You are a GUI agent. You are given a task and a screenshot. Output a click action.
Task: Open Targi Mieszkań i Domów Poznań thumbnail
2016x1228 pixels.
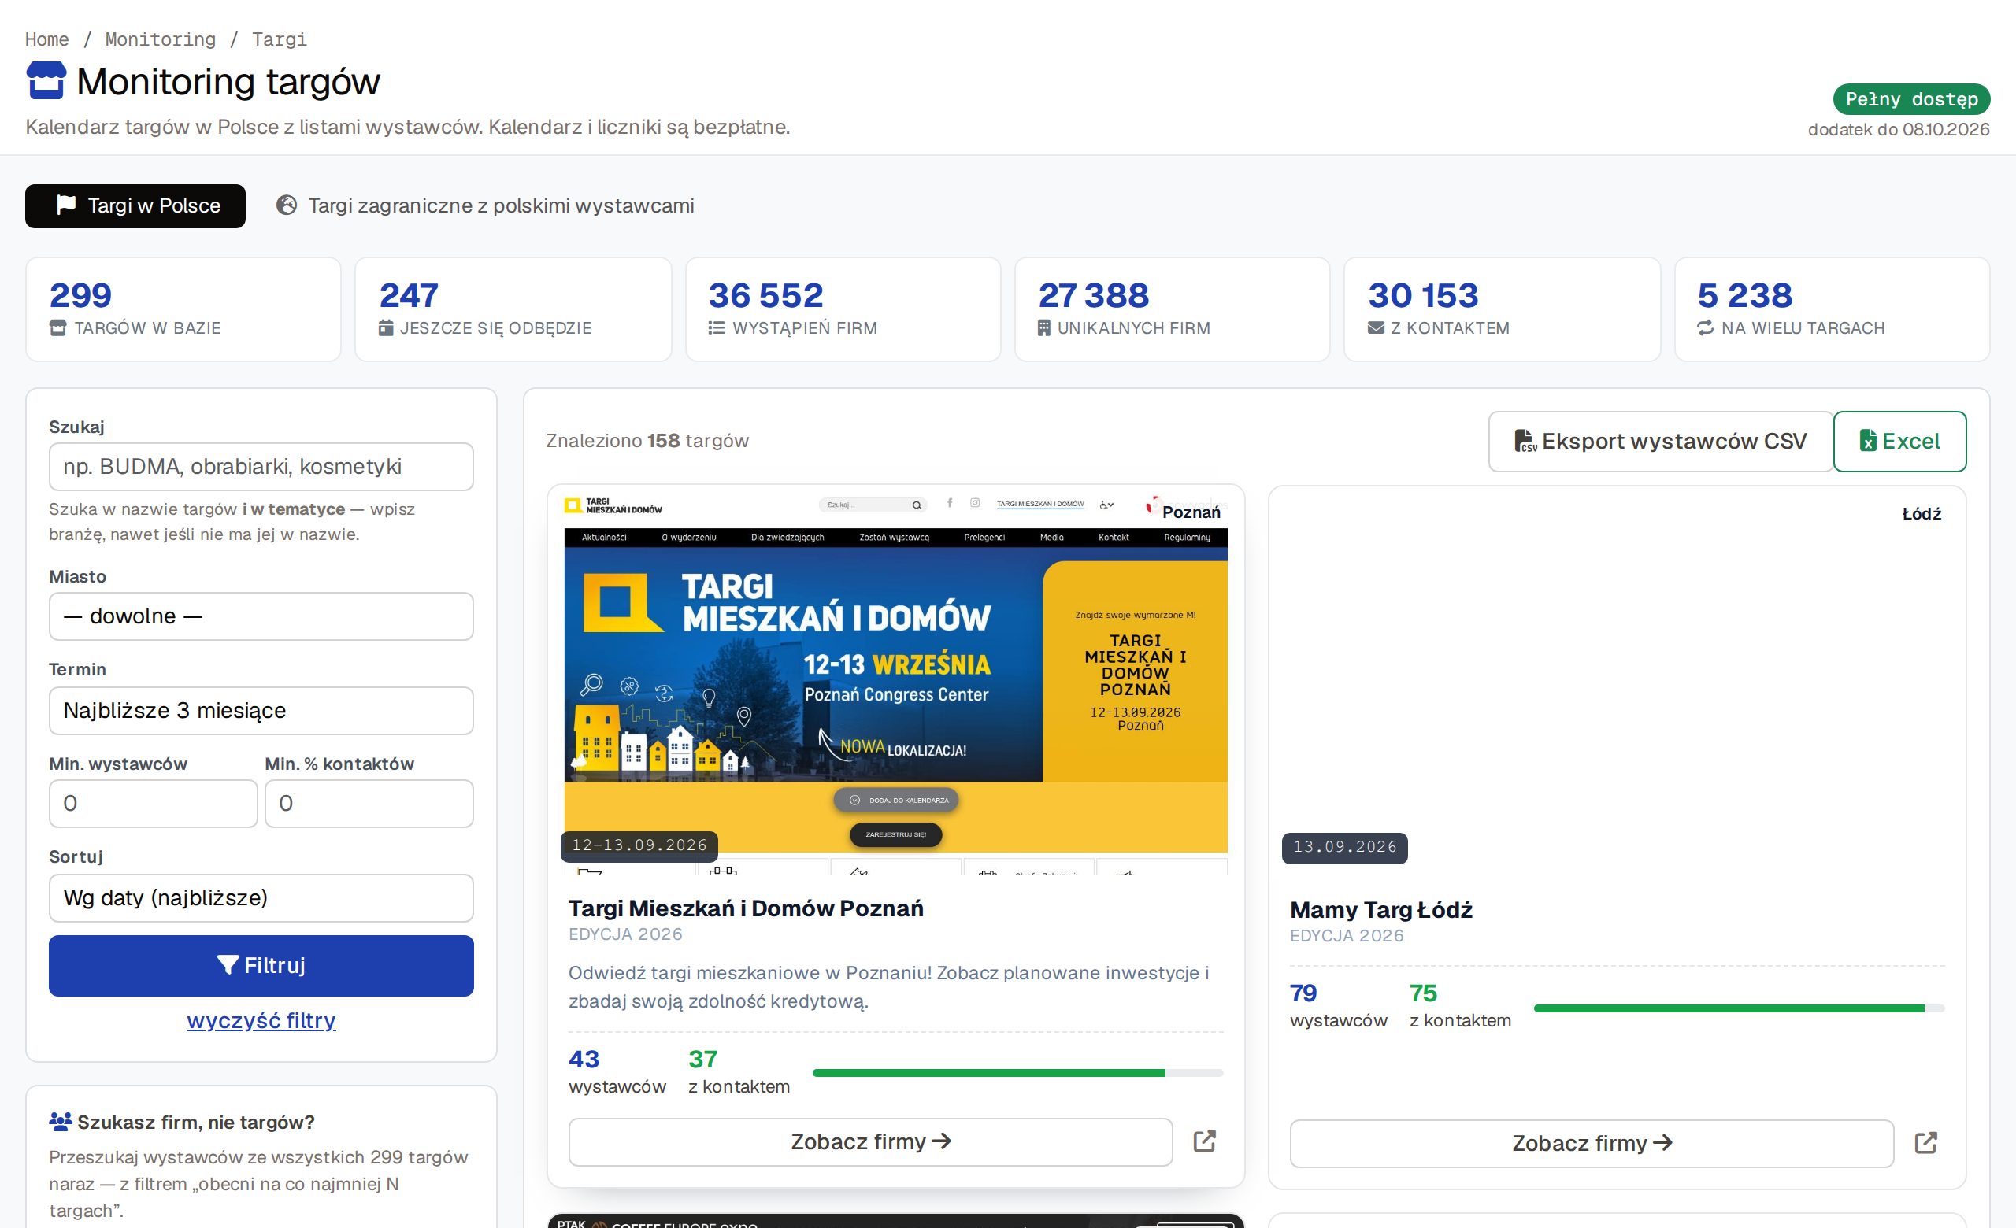896,680
